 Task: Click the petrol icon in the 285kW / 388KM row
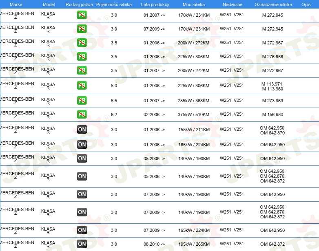82,100
